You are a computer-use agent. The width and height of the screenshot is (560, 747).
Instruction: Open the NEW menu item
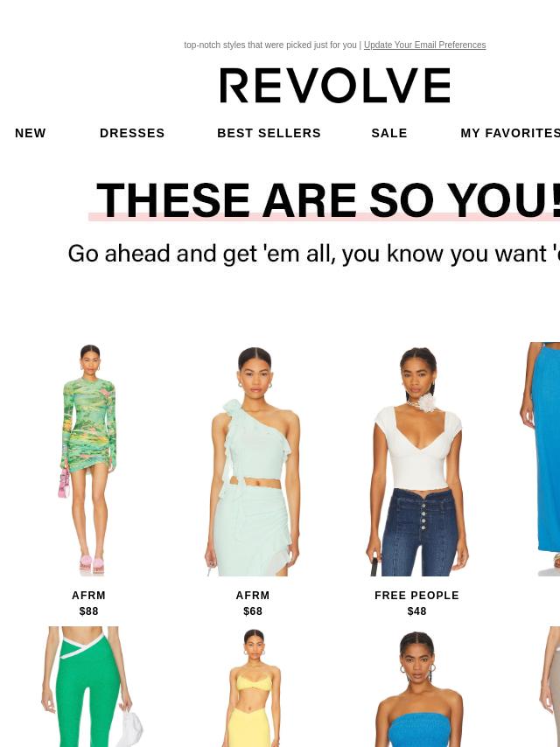31,133
